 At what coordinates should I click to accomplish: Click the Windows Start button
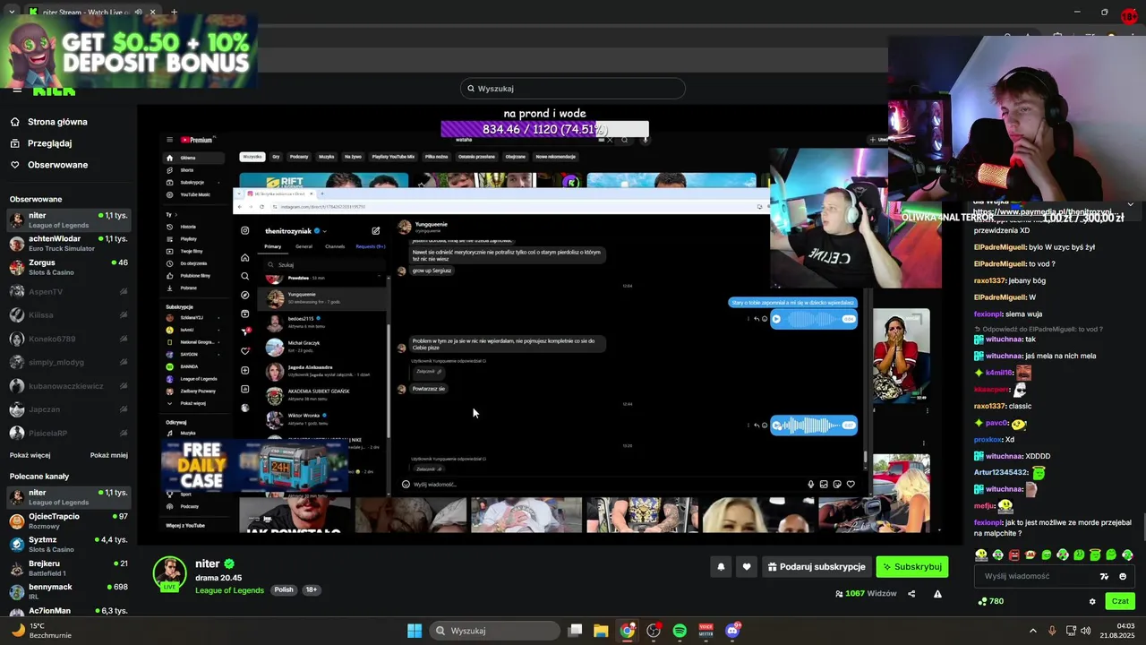point(415,631)
